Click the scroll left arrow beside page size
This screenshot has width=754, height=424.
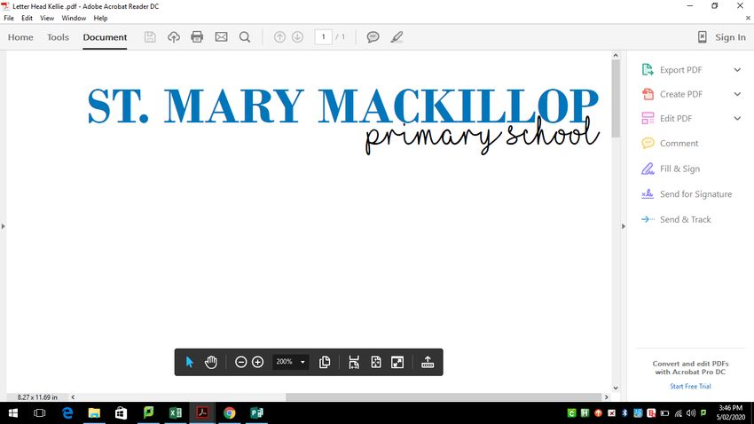coord(73,397)
